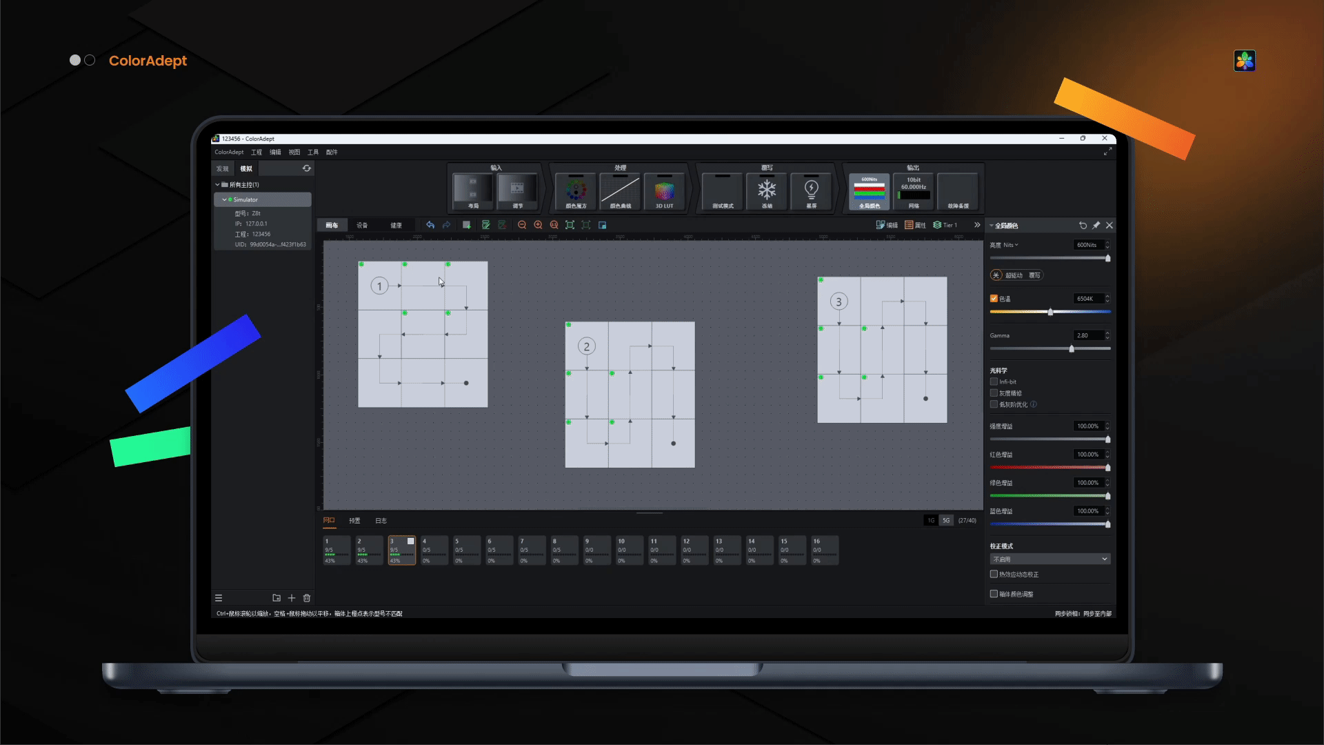
Task: Click the green fit-to-view frame icon
Action: [x=570, y=225]
